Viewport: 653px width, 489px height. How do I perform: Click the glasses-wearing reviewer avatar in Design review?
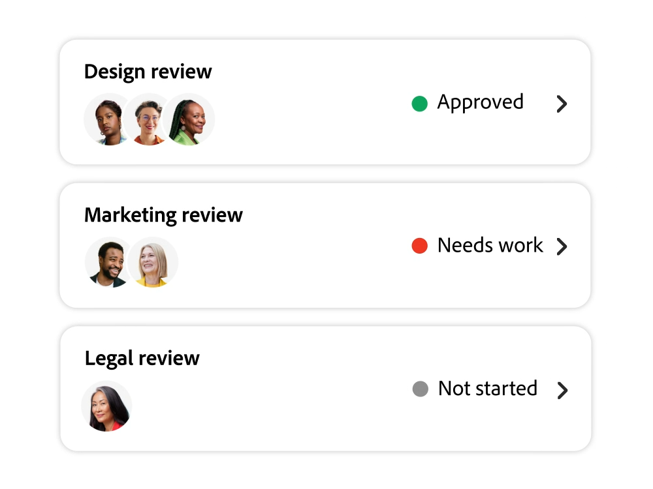click(148, 120)
